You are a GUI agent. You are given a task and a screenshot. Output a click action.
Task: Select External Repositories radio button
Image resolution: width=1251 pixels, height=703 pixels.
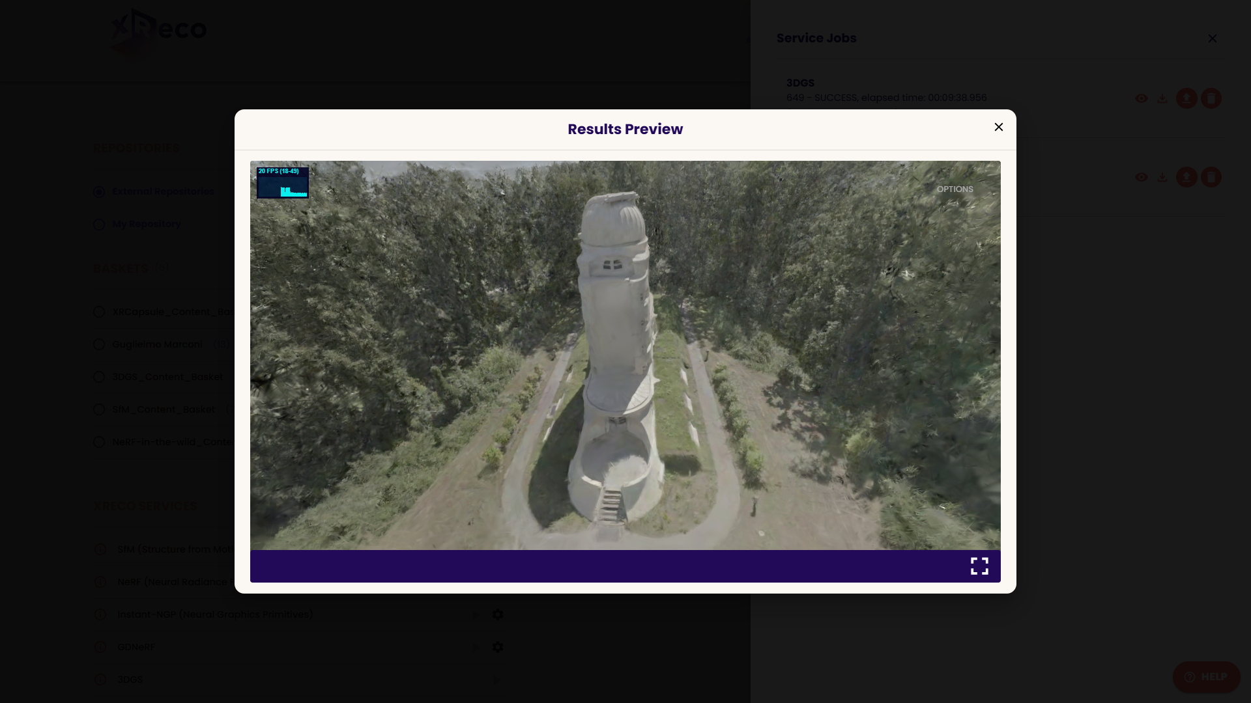(99, 192)
